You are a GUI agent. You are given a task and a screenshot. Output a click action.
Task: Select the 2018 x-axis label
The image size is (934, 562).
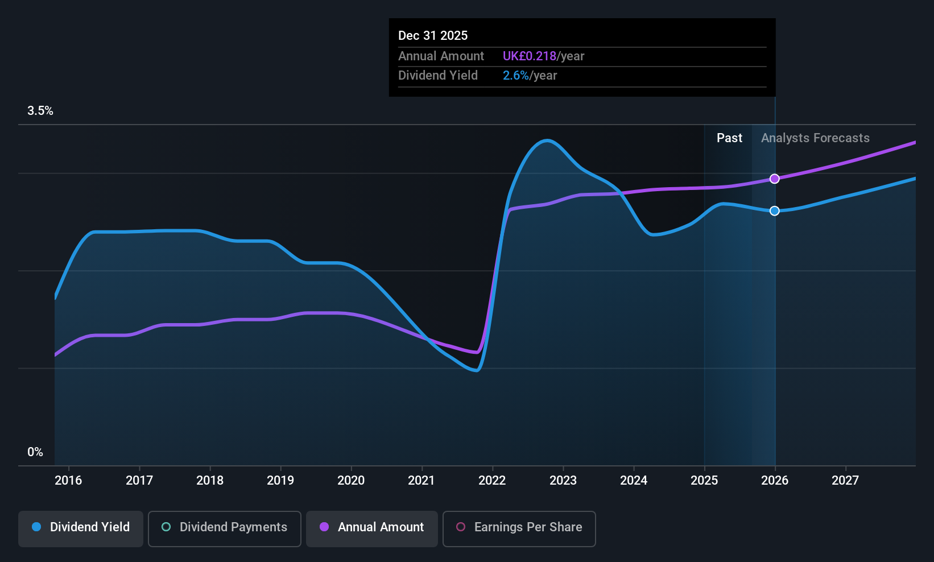tap(210, 480)
